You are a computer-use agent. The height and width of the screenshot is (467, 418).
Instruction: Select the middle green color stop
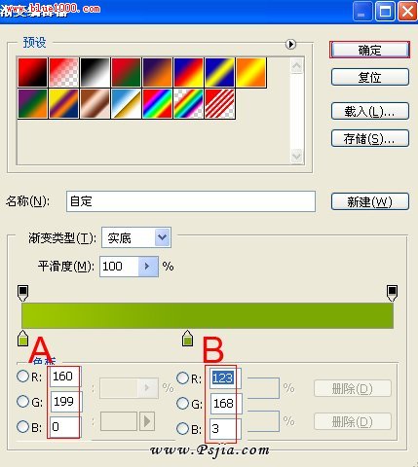coord(187,339)
